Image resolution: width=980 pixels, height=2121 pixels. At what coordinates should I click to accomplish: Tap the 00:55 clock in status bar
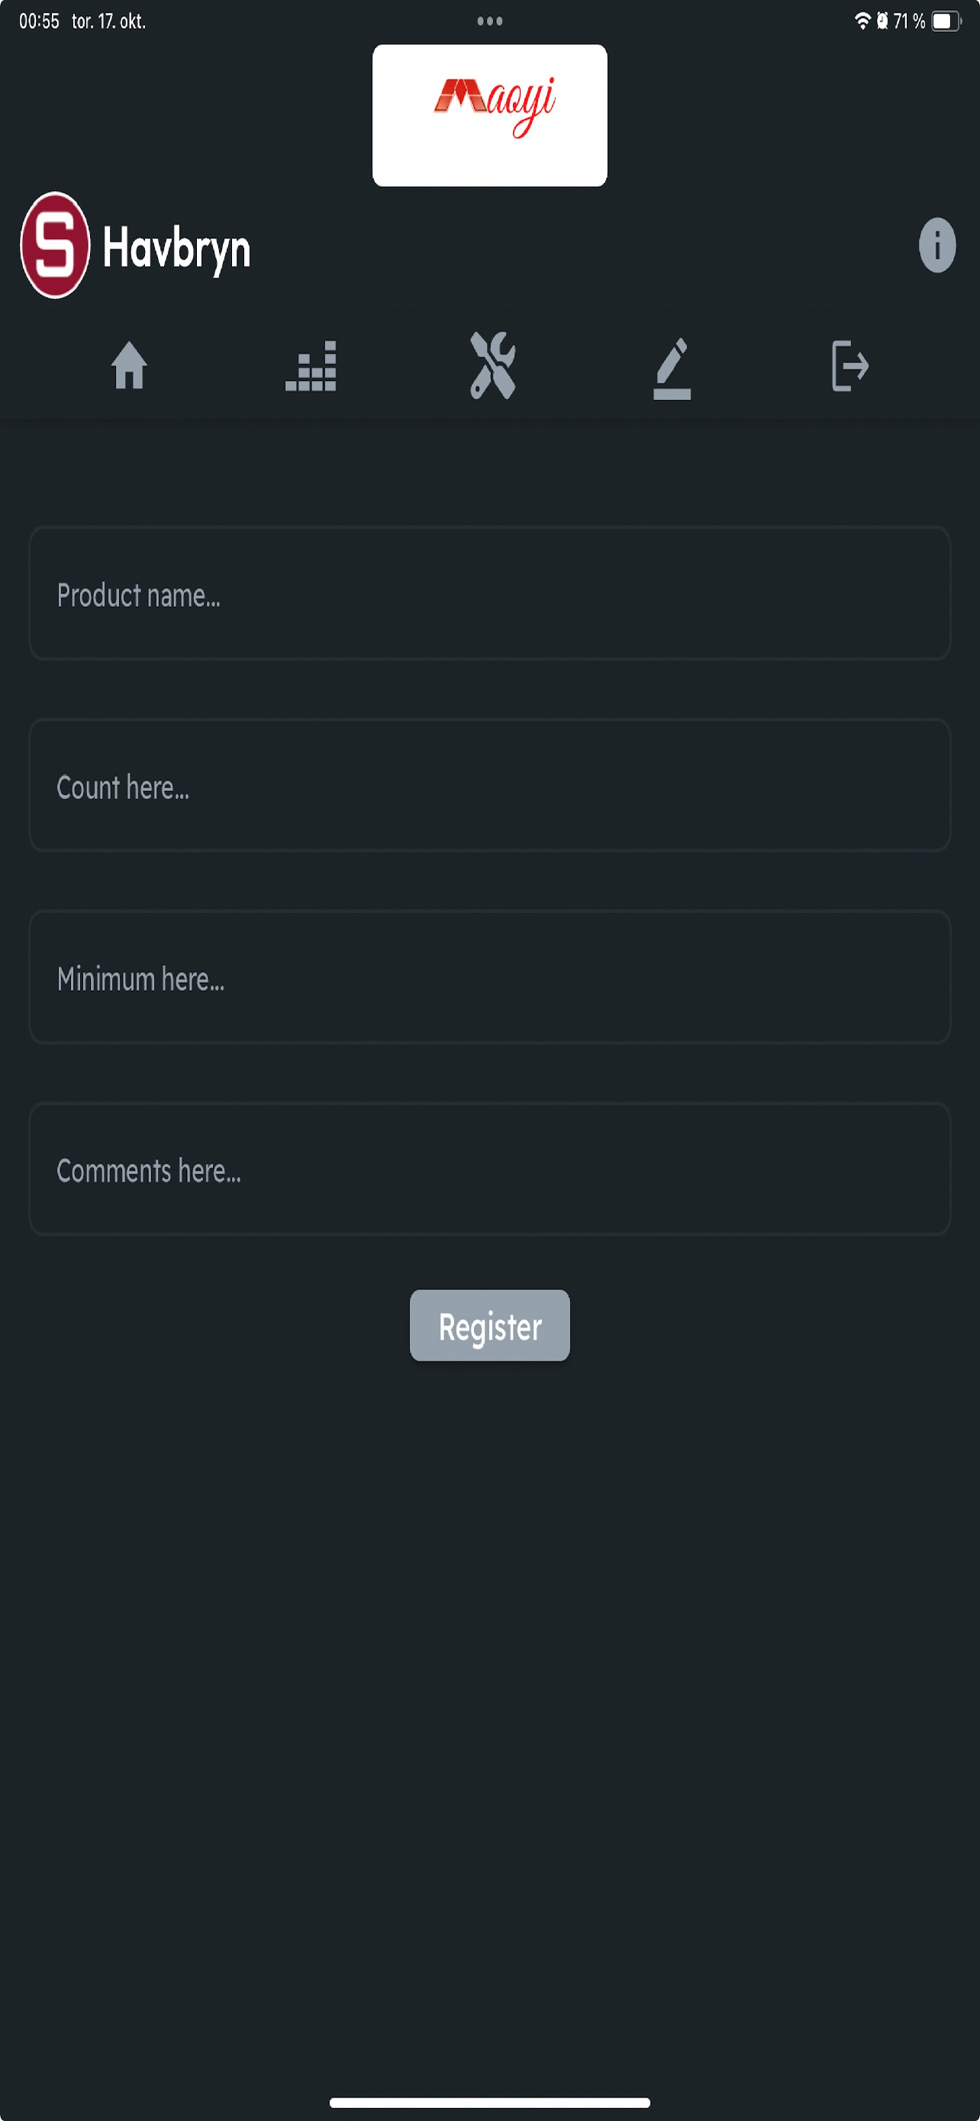tap(40, 21)
